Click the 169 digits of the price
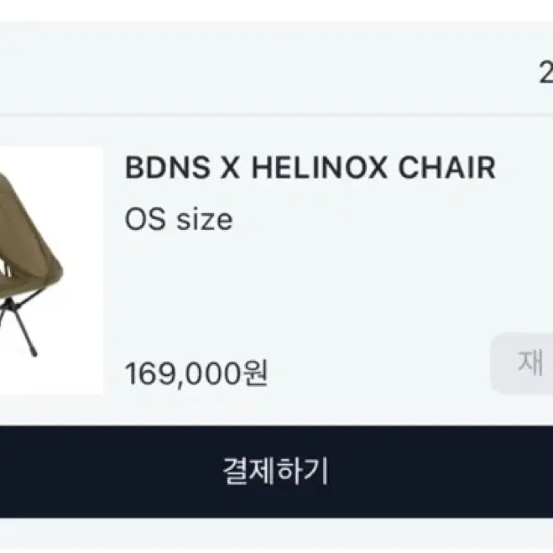Image resolution: width=553 pixels, height=553 pixels. tap(150, 373)
